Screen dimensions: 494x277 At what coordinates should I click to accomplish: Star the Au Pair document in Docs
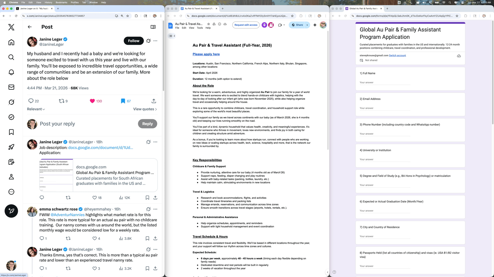pos(209,24)
